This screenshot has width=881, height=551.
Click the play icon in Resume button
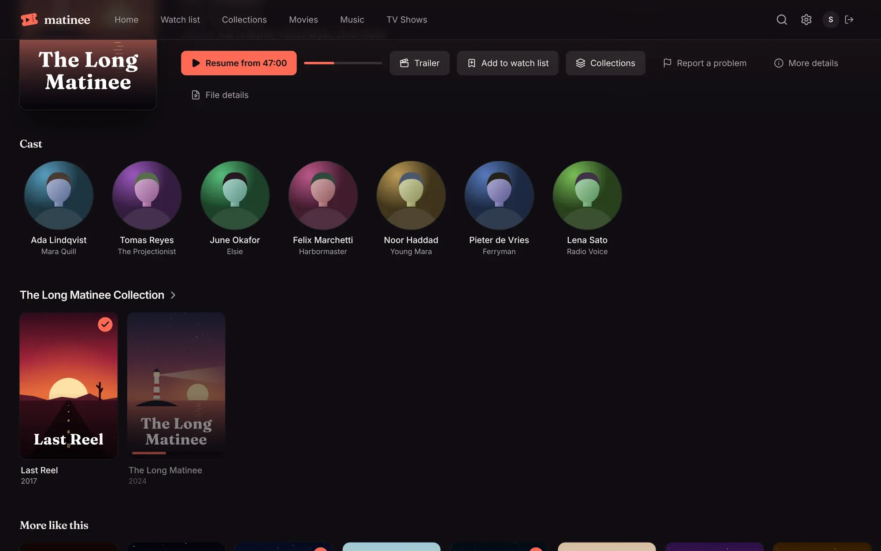[x=196, y=63]
